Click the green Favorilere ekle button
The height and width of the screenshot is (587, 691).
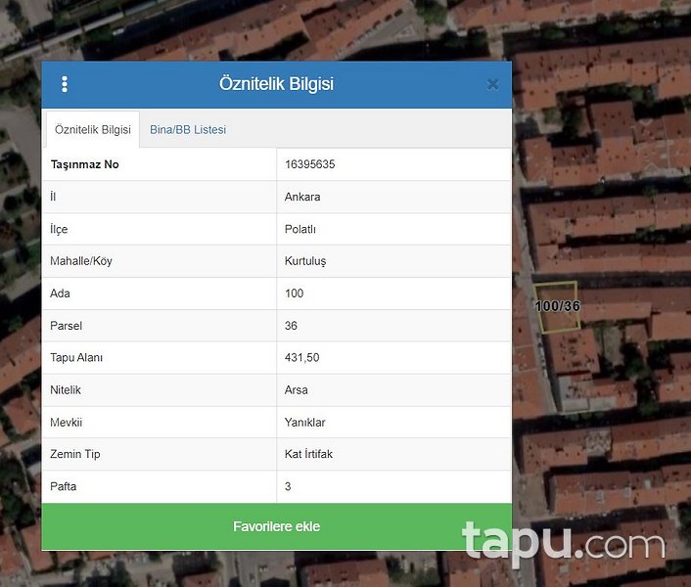[276, 526]
